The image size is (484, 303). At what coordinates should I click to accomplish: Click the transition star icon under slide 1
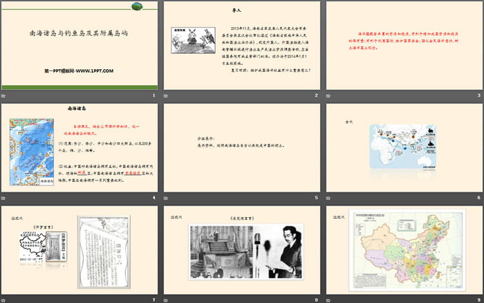pos(3,95)
